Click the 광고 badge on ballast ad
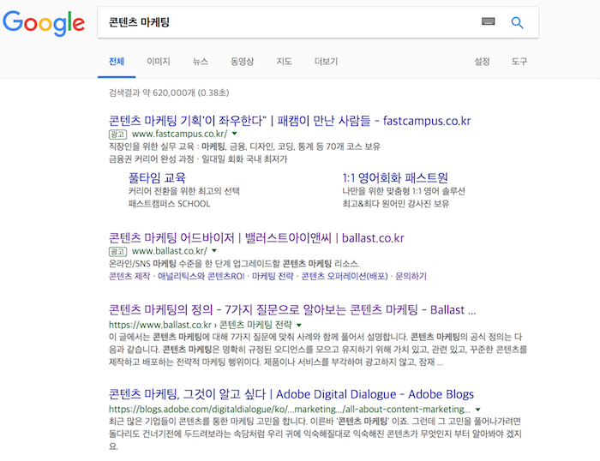The width and height of the screenshot is (600, 461). pyautogui.click(x=118, y=251)
